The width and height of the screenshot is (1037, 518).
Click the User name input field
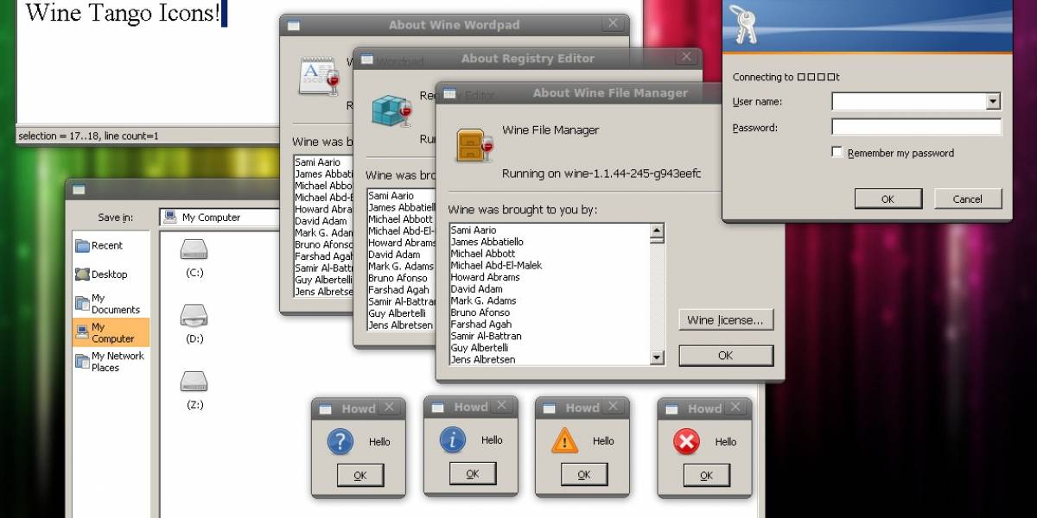(908, 102)
